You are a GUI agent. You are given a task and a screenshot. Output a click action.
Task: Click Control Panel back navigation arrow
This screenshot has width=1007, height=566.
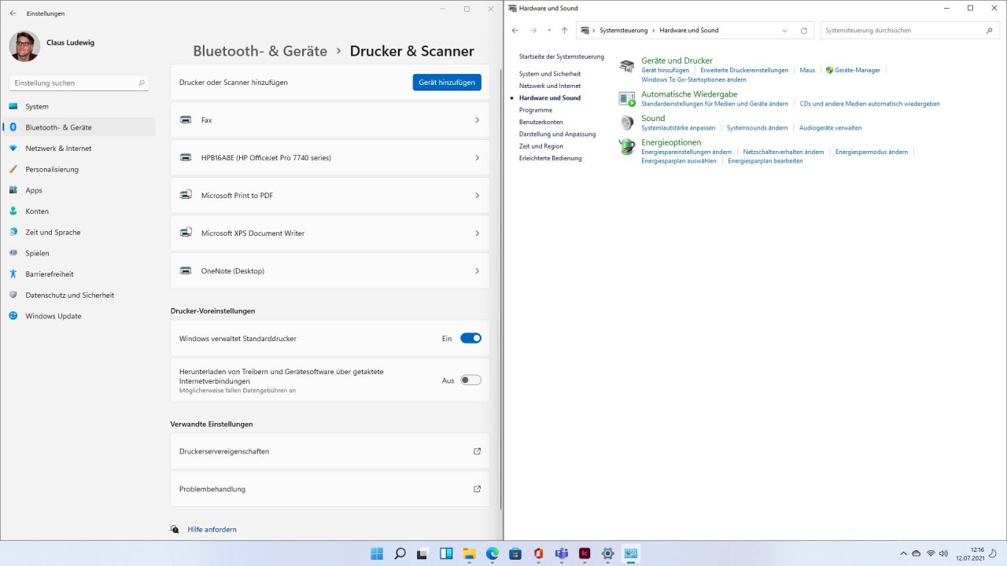(515, 31)
